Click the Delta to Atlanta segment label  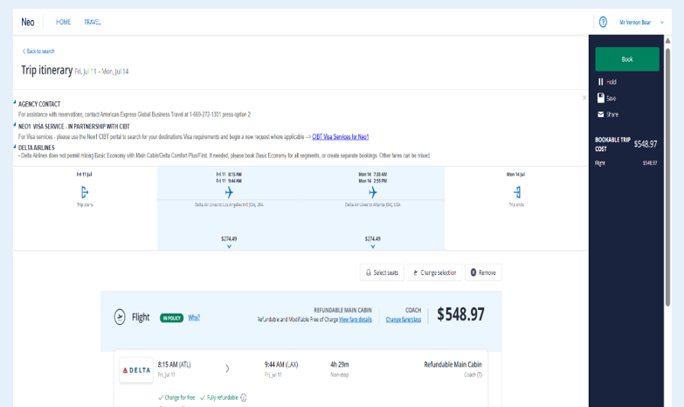tap(372, 204)
